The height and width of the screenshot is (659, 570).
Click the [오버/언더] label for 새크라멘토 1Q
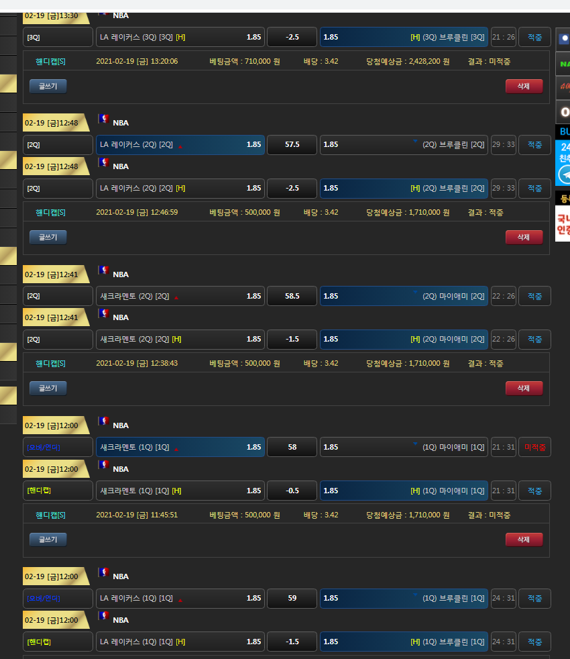(58, 447)
